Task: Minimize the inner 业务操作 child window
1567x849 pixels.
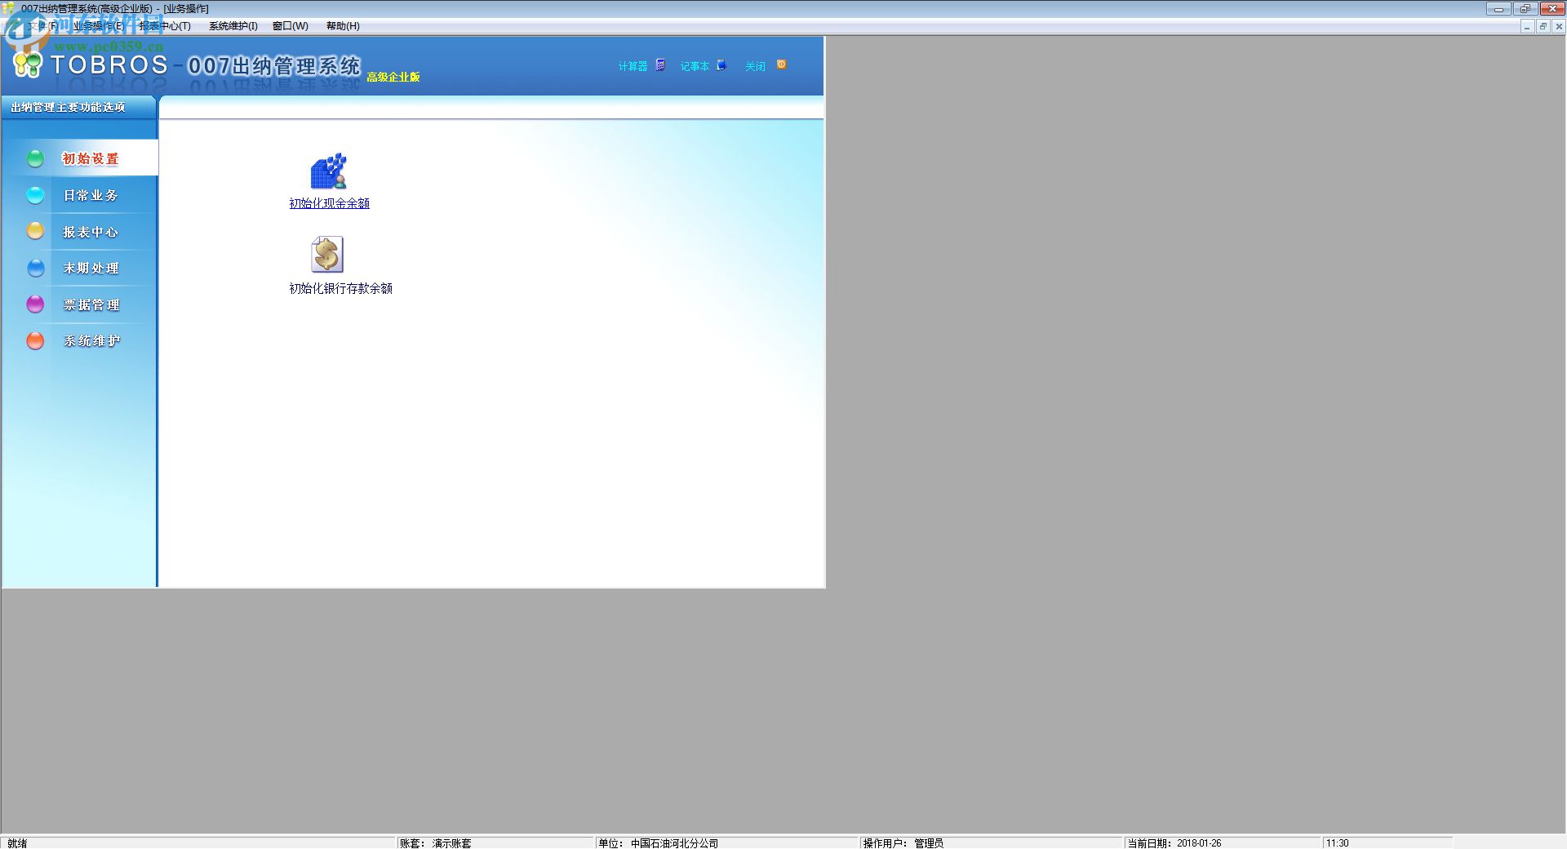Action: (x=1527, y=27)
